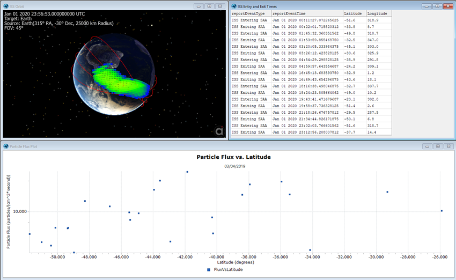Click the reportEventType column header
Screen dimensions: 456x280
pyautogui.click(x=251, y=13)
